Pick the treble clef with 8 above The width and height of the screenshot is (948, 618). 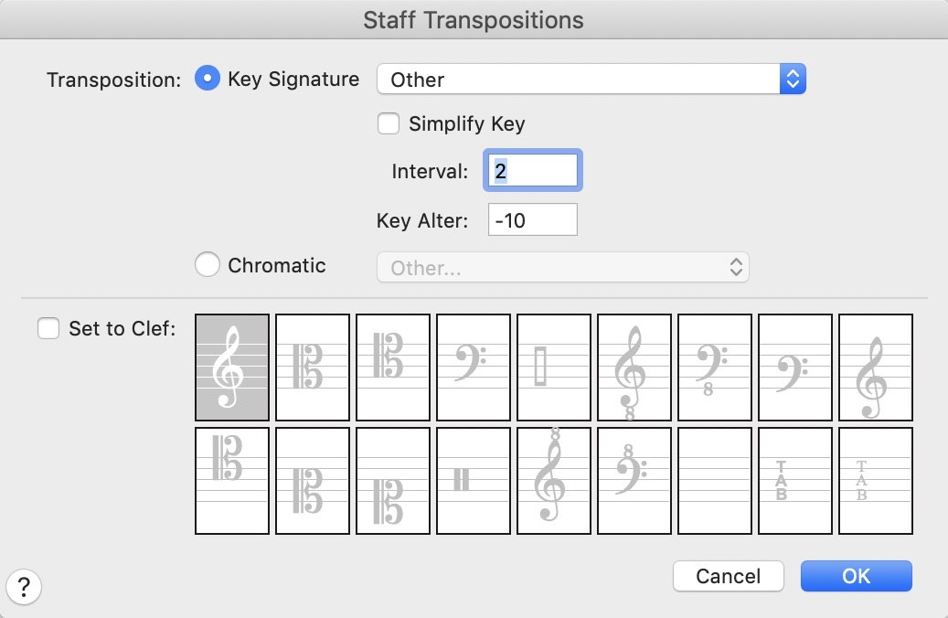coord(554,480)
